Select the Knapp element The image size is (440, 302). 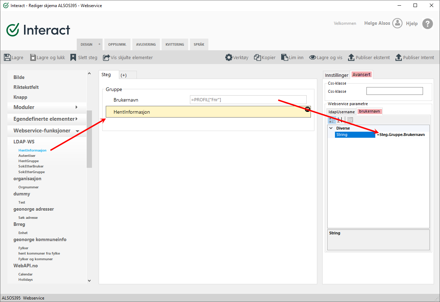[20, 97]
